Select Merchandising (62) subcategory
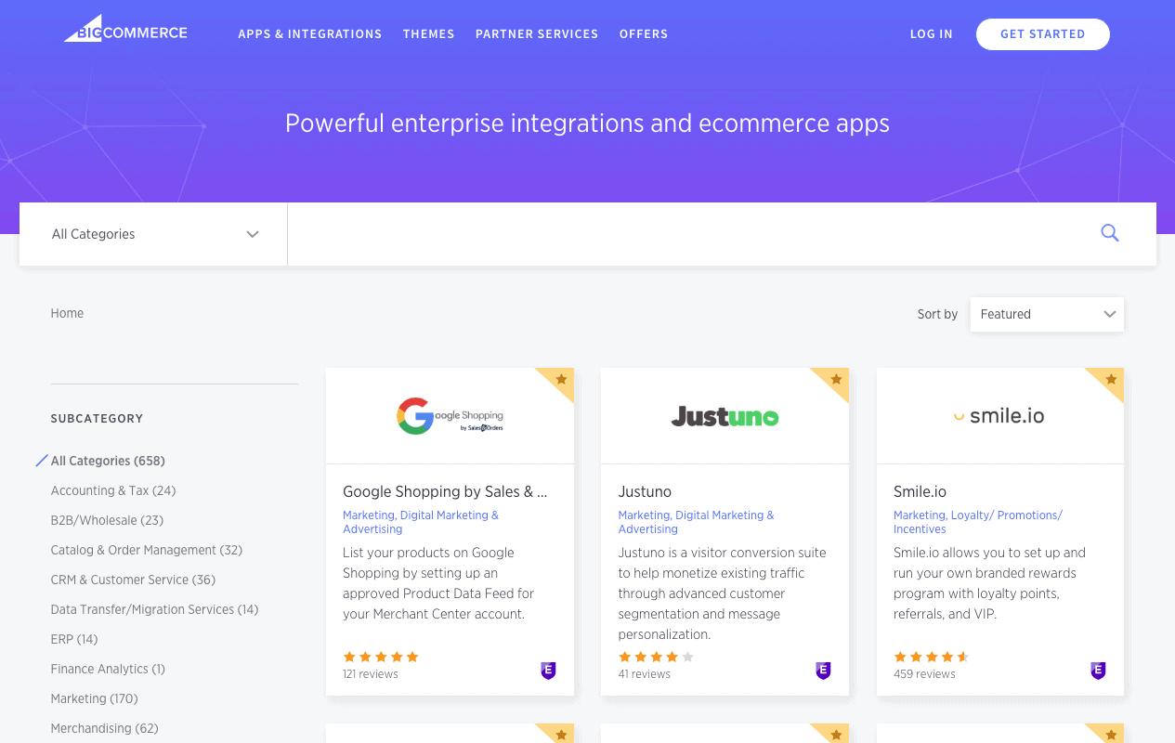 104,728
